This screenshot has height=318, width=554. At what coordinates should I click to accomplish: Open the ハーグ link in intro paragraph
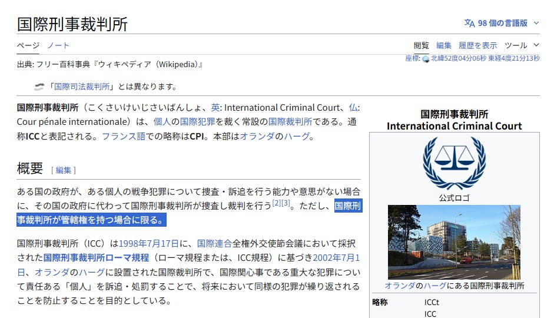click(297, 136)
